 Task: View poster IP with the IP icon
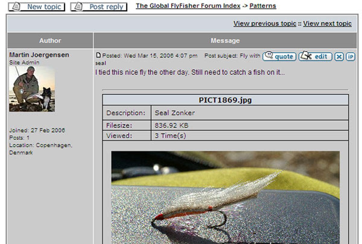(350, 57)
